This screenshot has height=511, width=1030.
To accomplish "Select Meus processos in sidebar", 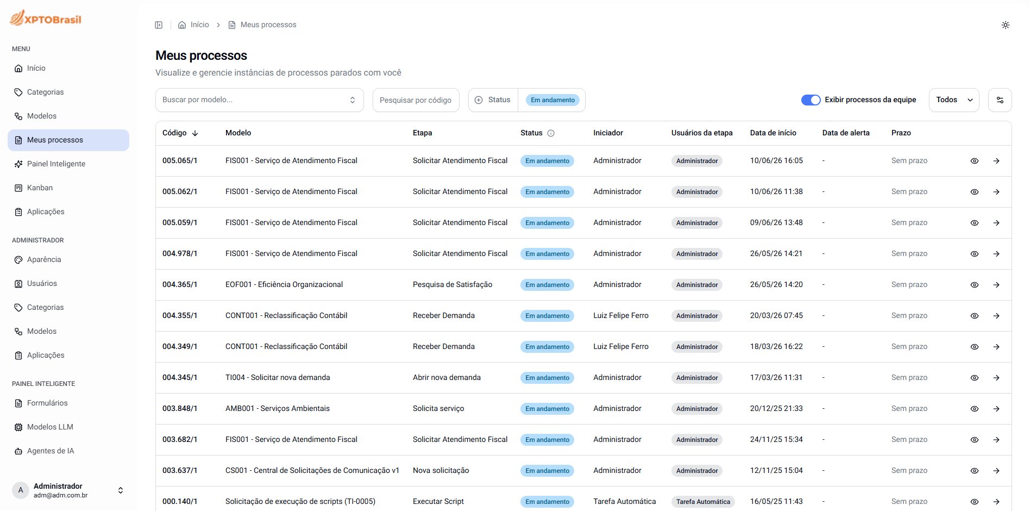I will [68, 140].
